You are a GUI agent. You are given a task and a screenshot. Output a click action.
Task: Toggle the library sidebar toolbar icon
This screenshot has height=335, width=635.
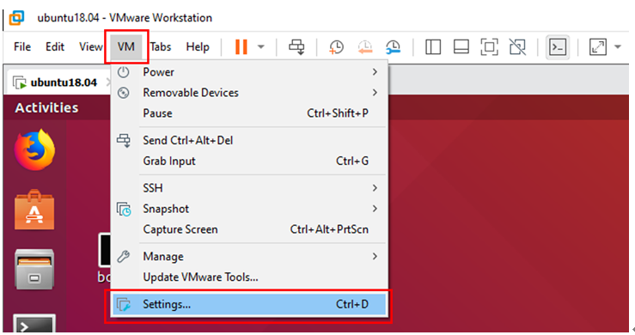[433, 47]
